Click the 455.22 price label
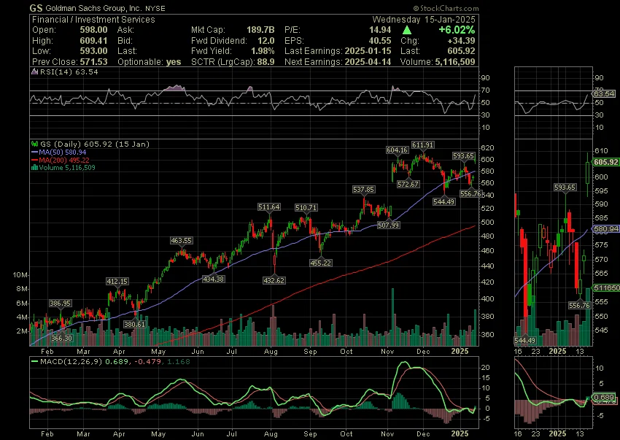620x440 pixels. pyautogui.click(x=320, y=263)
